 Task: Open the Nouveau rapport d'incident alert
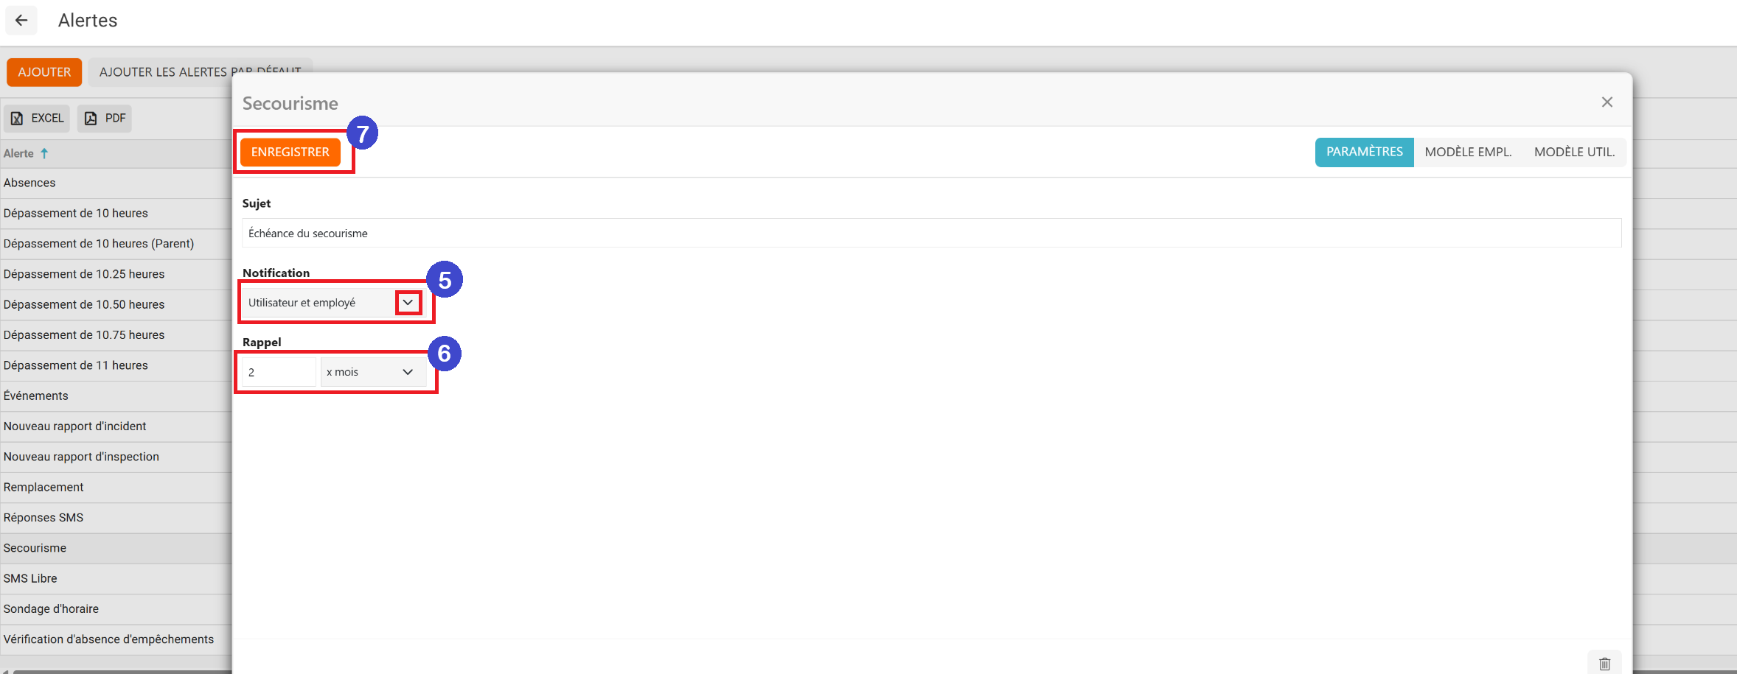74,426
